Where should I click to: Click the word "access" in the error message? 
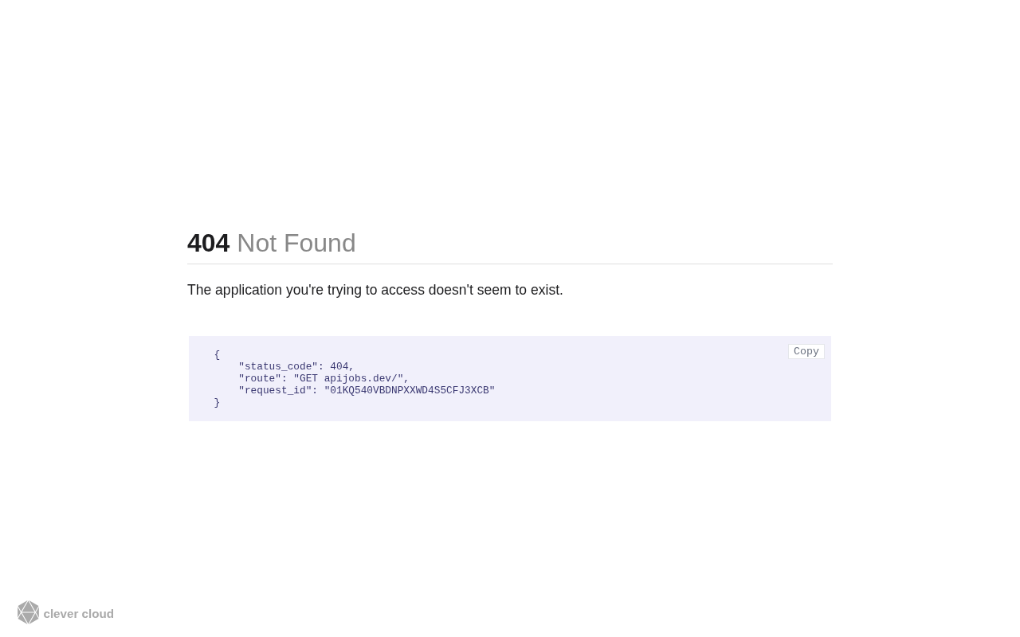coord(402,290)
